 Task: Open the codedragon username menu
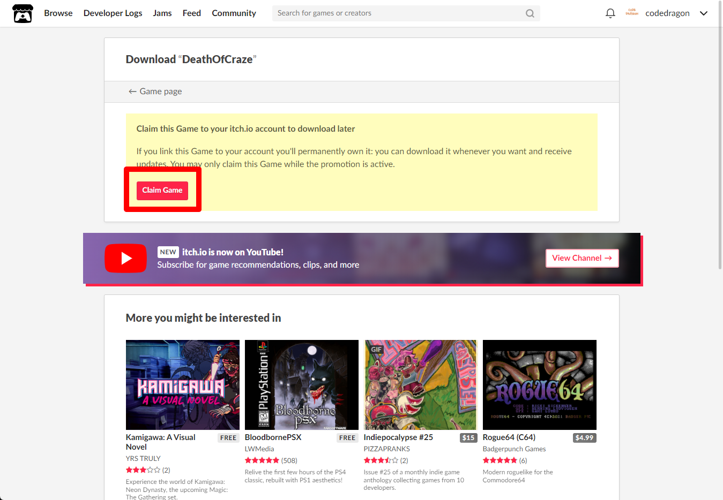point(667,13)
